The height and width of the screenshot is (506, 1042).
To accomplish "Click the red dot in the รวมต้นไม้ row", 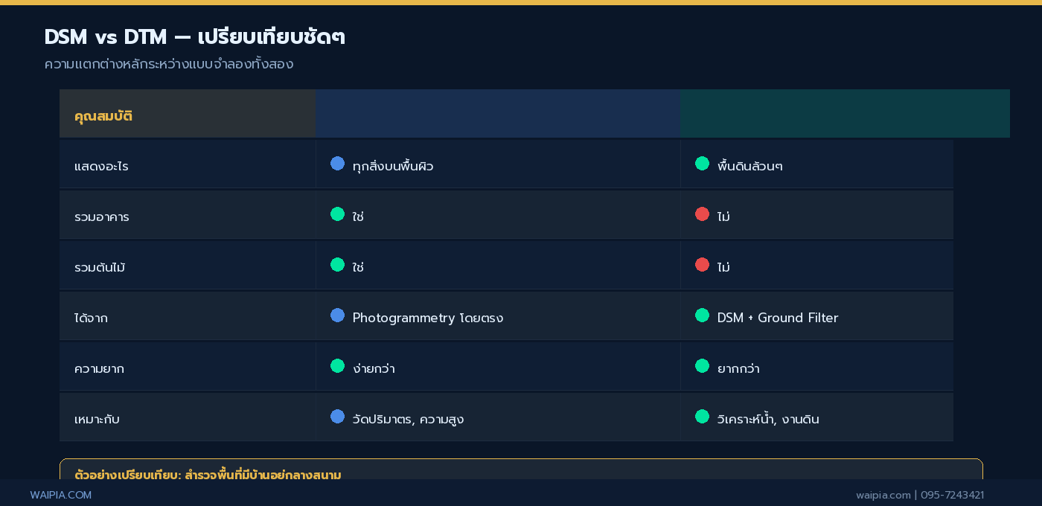I will click(702, 264).
